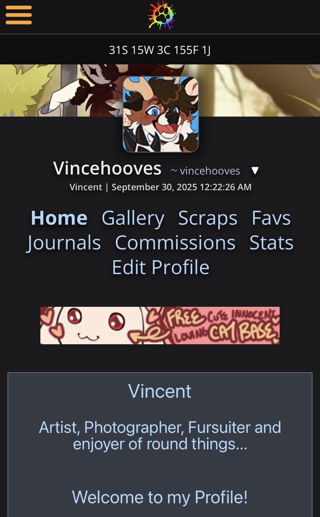Open the Stats page
Viewport: 320px width, 517px height.
(271, 243)
